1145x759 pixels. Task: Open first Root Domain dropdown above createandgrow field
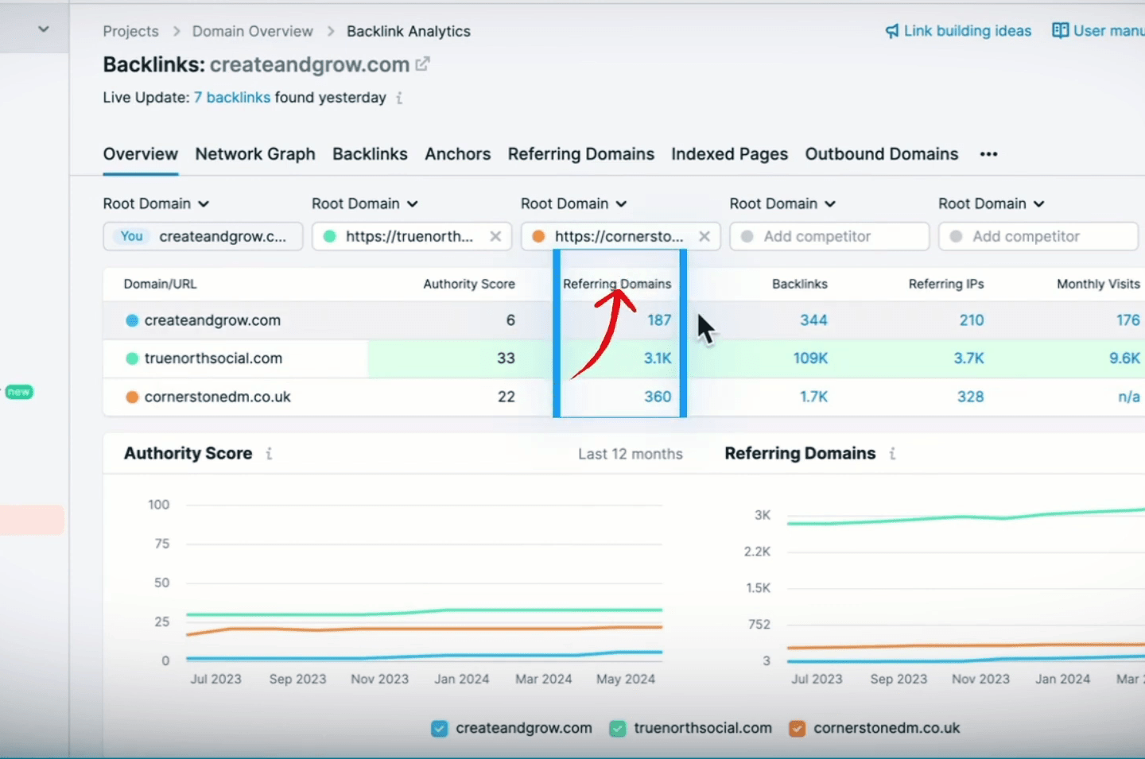coord(156,203)
